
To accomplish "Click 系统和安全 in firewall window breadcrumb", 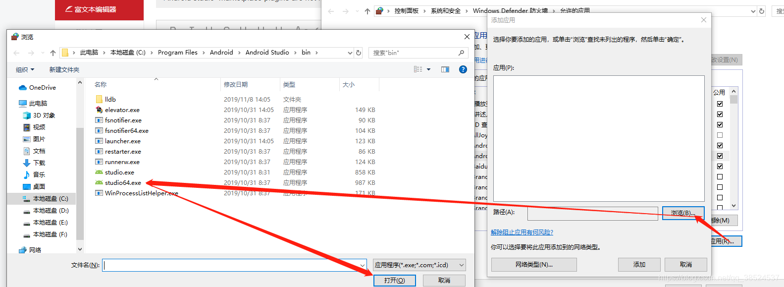I will pyautogui.click(x=446, y=11).
